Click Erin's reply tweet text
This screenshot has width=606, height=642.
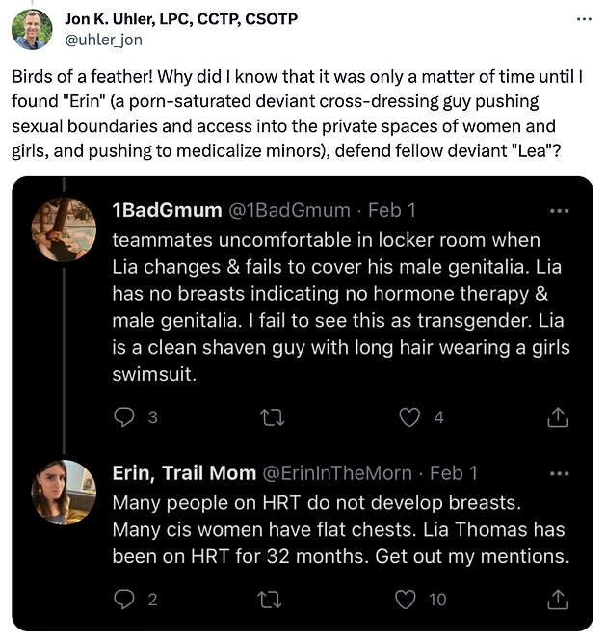point(337,530)
